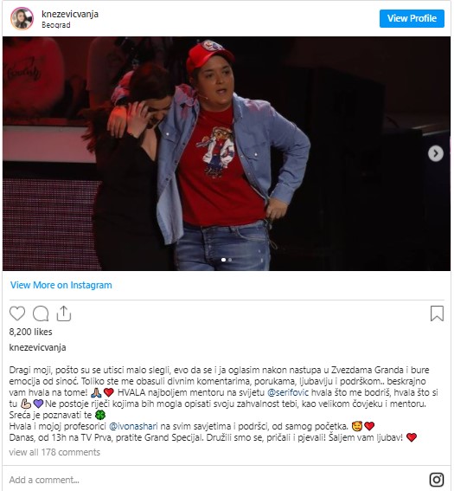The height and width of the screenshot is (491, 454).
Task: Click the Instagram logo icon at bottom
Action: coord(437,480)
